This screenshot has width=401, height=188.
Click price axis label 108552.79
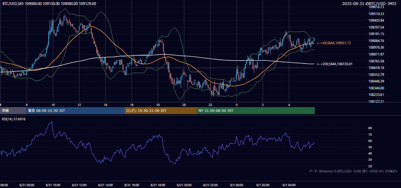[x=377, y=75]
